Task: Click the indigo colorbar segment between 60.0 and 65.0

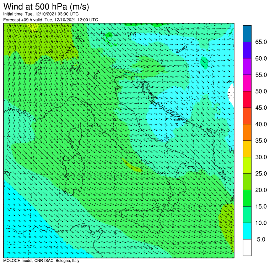Action: point(247,50)
